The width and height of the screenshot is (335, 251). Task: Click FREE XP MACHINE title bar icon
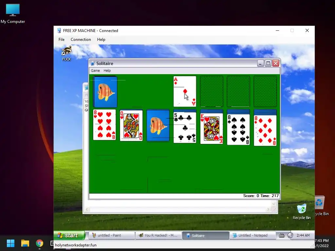59,30
